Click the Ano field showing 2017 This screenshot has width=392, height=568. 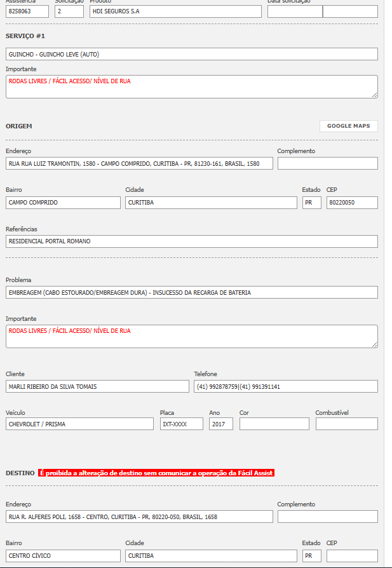point(220,424)
